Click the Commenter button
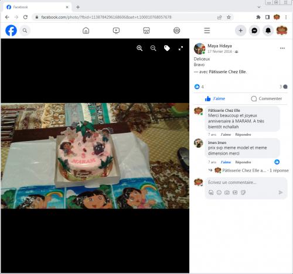The width and height of the screenshot is (293, 274). [x=267, y=98]
